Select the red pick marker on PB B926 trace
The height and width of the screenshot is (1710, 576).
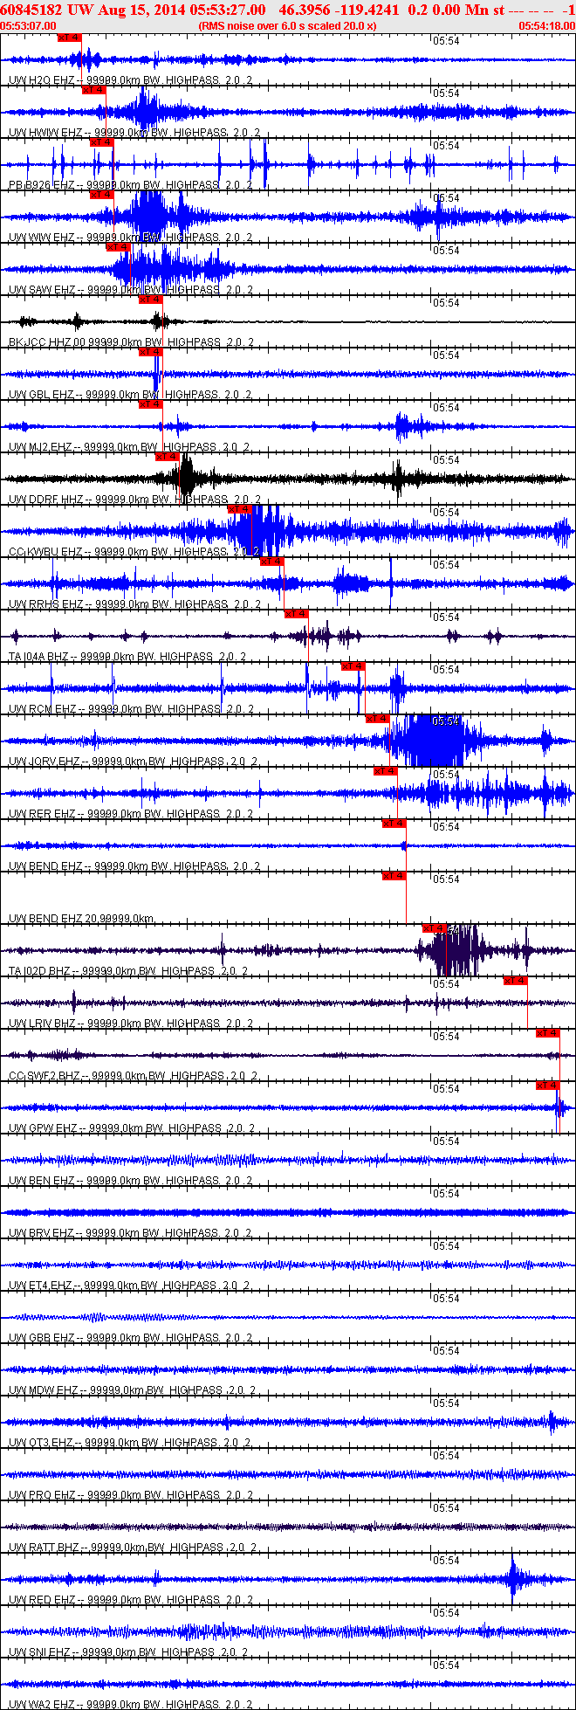(102, 142)
